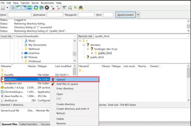Click the Host input field
Viewport: 191px width, 126px height.
click(19, 15)
